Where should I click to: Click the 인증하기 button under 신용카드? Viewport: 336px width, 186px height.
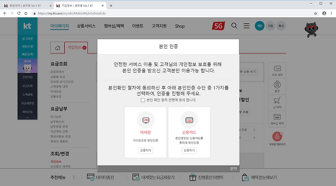coord(189,151)
